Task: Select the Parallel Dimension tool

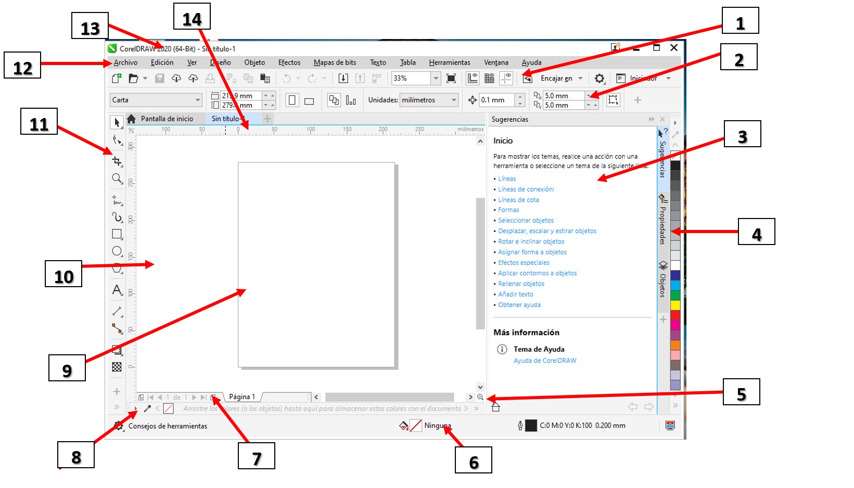Action: pos(117,312)
